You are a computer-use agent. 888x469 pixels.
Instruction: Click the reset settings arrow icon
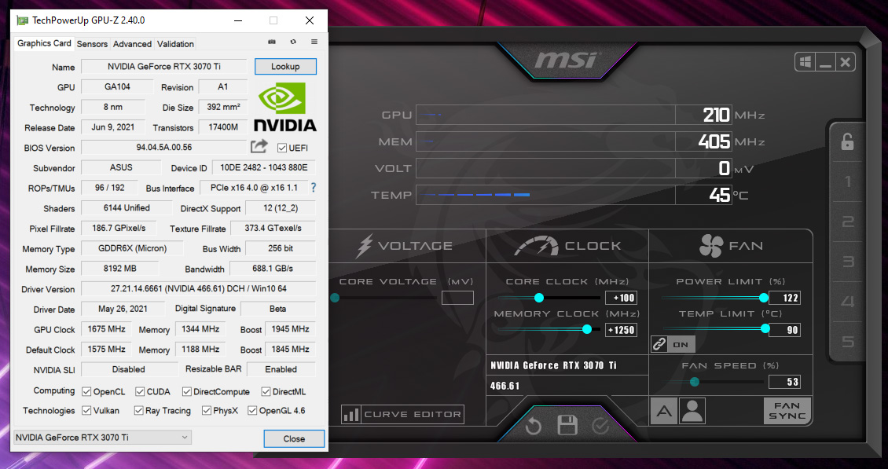(533, 426)
